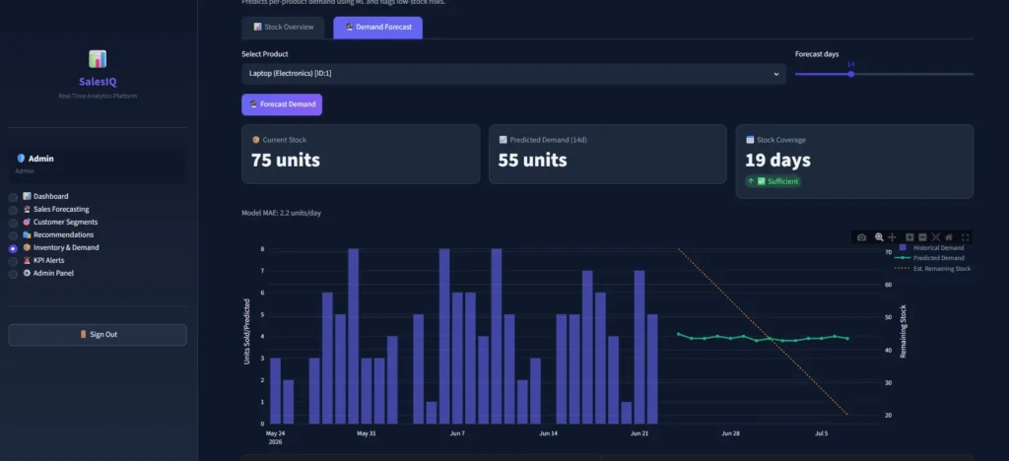
Task: Click the '75 units' current stock value
Action: tap(285, 161)
